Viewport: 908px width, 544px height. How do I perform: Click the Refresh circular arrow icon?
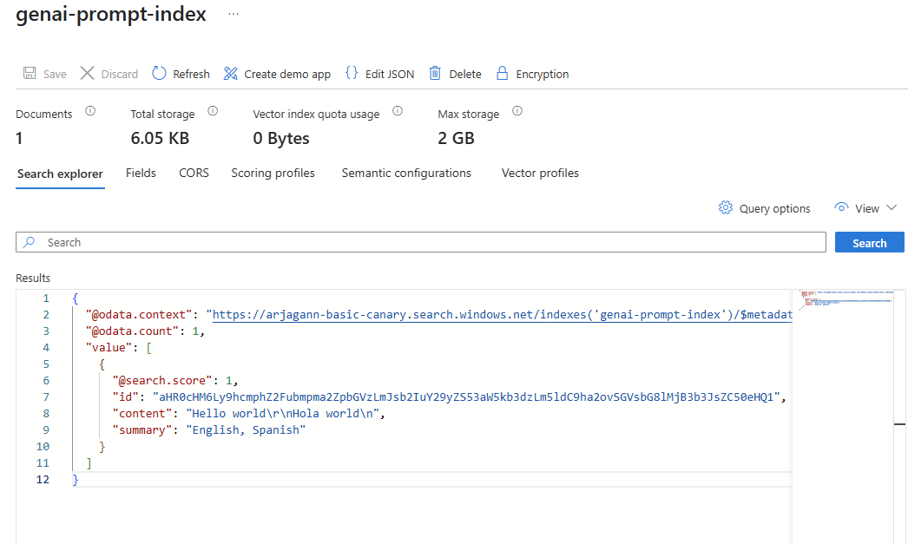[x=159, y=74]
